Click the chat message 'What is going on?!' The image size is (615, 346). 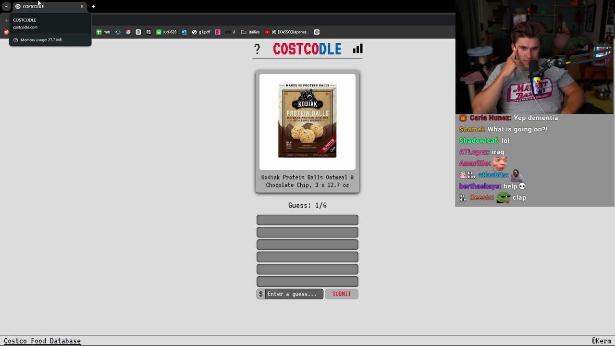pyautogui.click(x=517, y=129)
